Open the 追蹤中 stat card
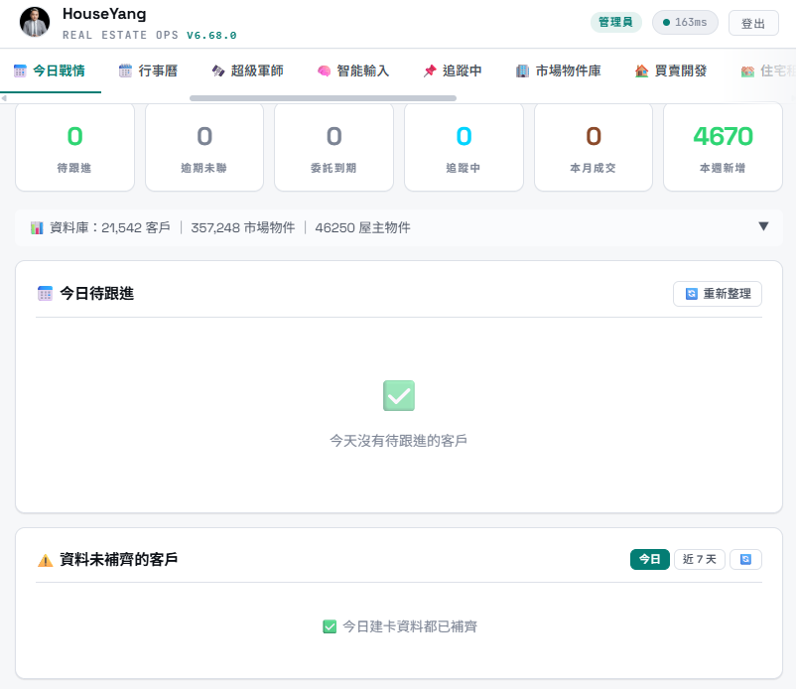Viewport: 796px width, 689px height. [464, 147]
